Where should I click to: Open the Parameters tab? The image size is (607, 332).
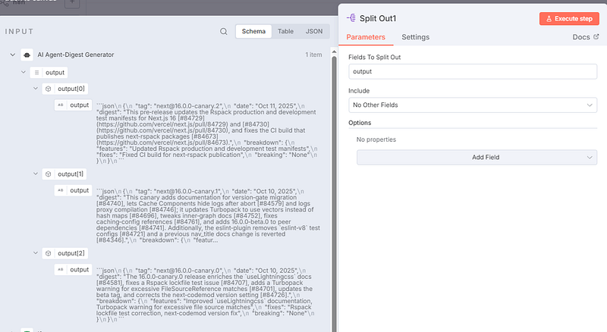pyautogui.click(x=366, y=37)
